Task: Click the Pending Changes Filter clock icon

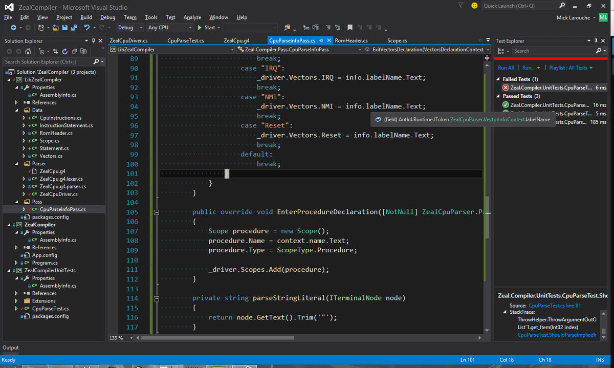Action: [41, 51]
